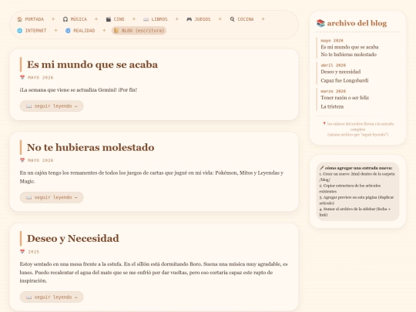Go to the COCINA section
Viewport: 416px width, 312px height.
[242, 19]
